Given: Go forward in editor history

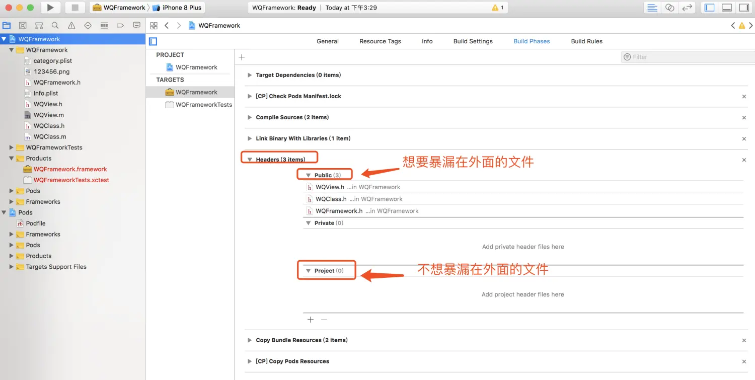Looking at the screenshot, I should coord(179,26).
